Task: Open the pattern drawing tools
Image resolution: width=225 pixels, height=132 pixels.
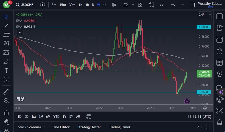Action: coord(6,43)
